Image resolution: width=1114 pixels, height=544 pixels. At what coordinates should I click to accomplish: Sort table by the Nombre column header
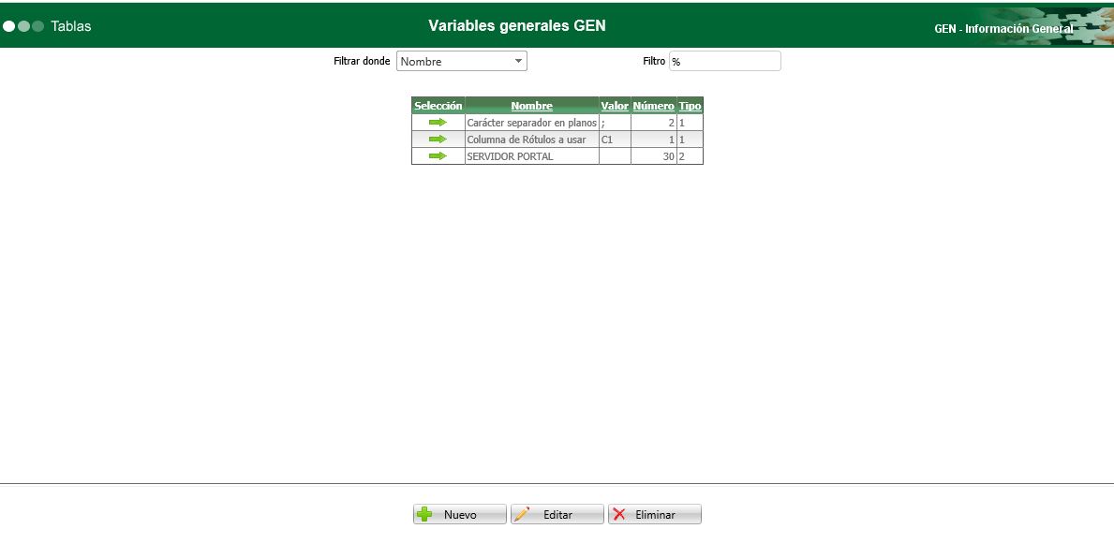coord(531,105)
